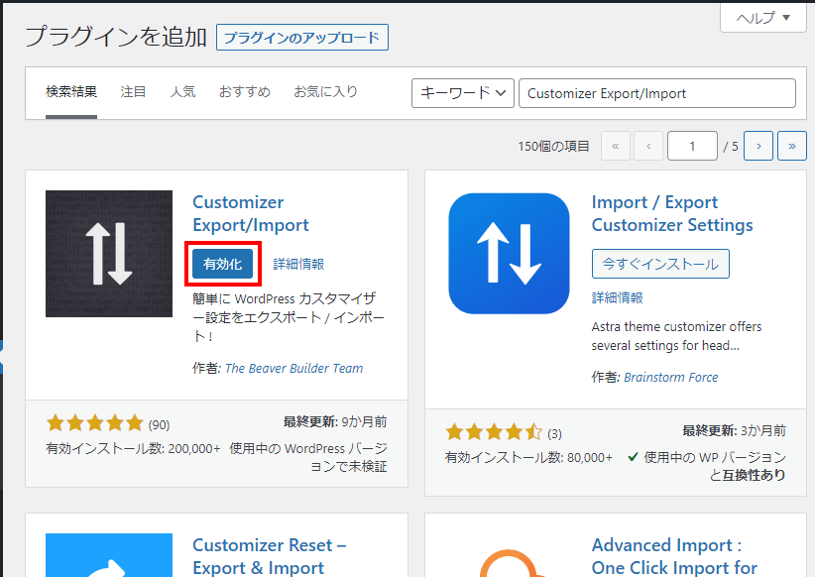This screenshot has height=577, width=815.
Task: Click 最終更新: 9か月前 text
Action: (335, 421)
